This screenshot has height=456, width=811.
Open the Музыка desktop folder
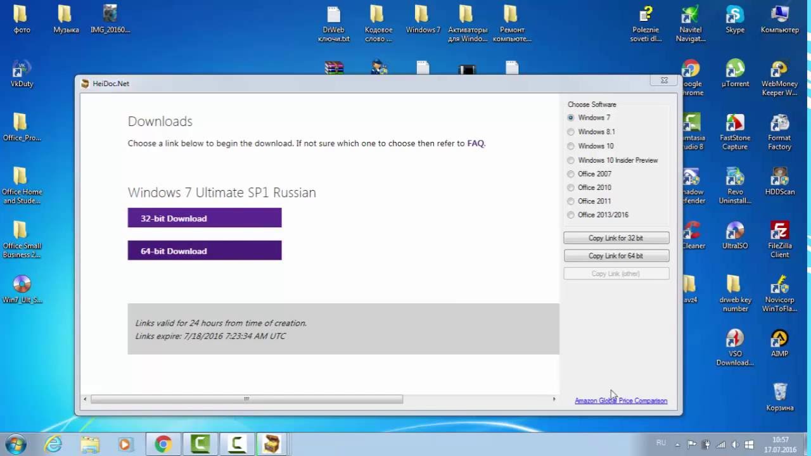tap(66, 19)
